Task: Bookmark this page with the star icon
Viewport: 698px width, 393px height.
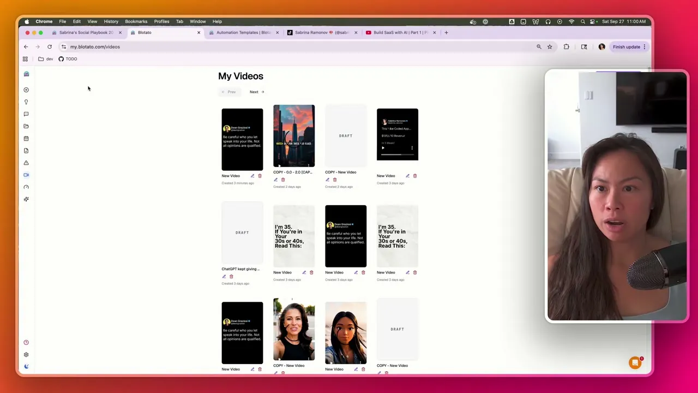Action: click(x=550, y=47)
